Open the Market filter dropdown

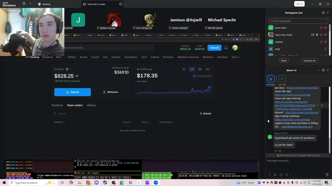(x=205, y=114)
